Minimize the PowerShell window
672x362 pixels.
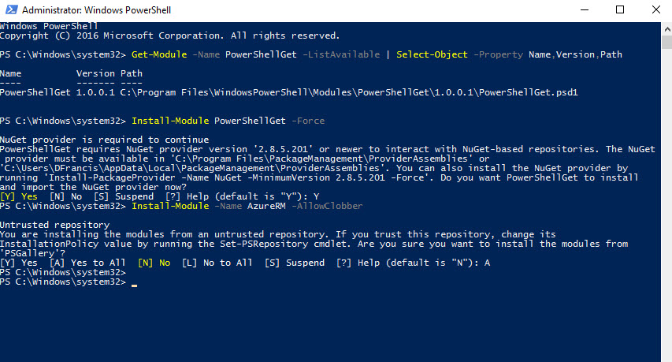click(584, 10)
